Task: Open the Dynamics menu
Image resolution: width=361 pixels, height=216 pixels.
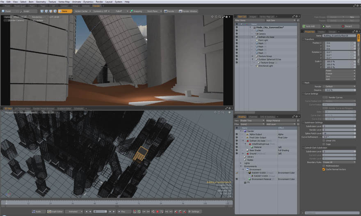Action: (88, 2)
